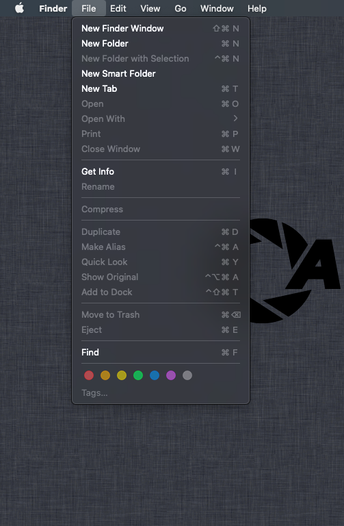Choose New Finder Window

click(x=161, y=29)
